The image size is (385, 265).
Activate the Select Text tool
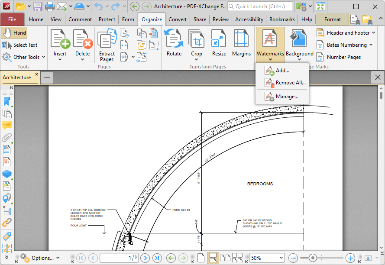click(x=20, y=45)
